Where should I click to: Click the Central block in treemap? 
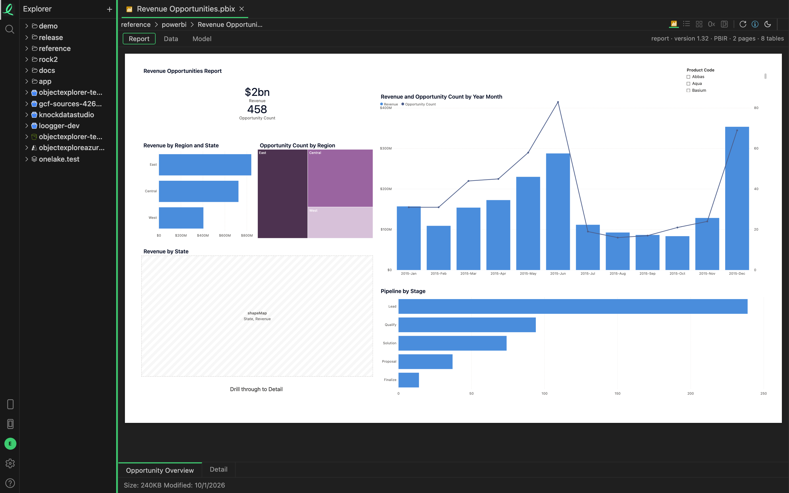pyautogui.click(x=340, y=178)
